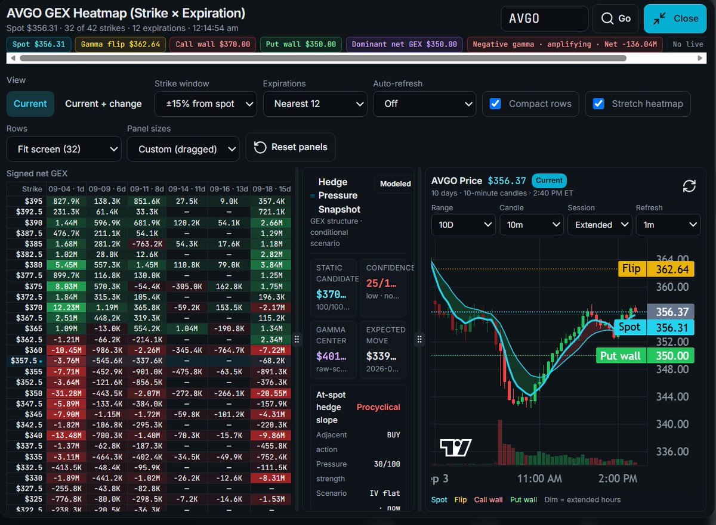Click the AVGO ticker input field
Viewport: 716px width, 525px height.
[545, 18]
